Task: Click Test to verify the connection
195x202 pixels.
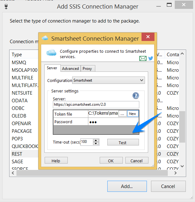Action: pos(123,142)
